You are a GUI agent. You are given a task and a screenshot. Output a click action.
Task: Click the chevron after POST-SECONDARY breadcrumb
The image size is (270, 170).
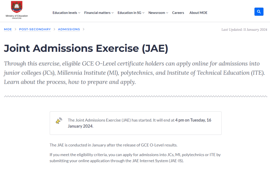pyautogui.click(x=54, y=29)
